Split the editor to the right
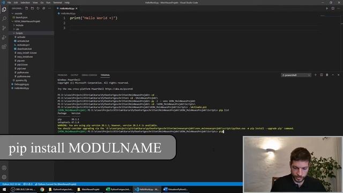This screenshot has width=343, height=193. pyautogui.click(x=333, y=9)
